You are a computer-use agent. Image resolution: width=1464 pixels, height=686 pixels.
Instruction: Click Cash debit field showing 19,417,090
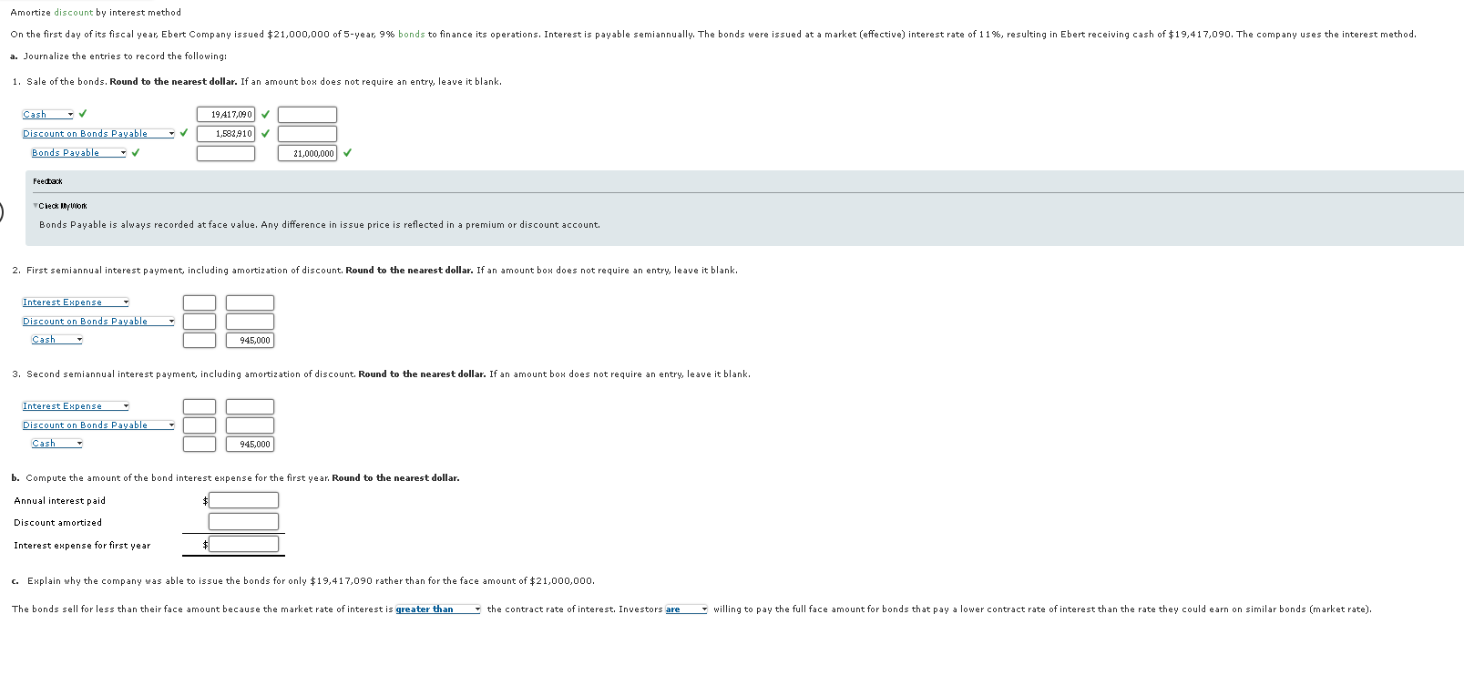pyautogui.click(x=226, y=115)
